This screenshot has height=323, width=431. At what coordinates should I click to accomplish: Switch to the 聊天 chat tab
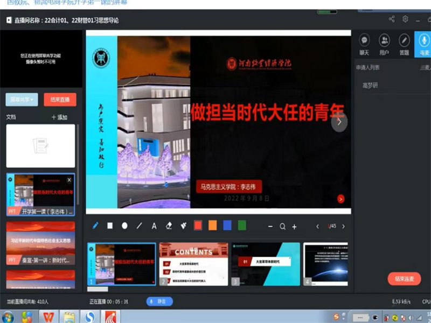tap(364, 44)
